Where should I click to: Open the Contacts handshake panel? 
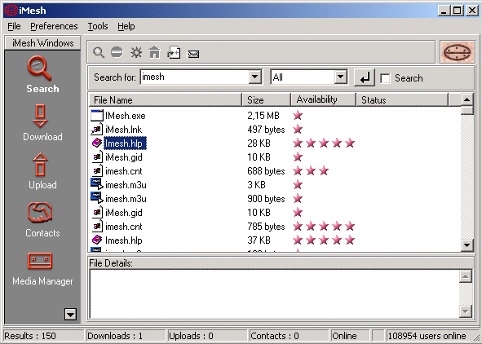pyautogui.click(x=42, y=219)
